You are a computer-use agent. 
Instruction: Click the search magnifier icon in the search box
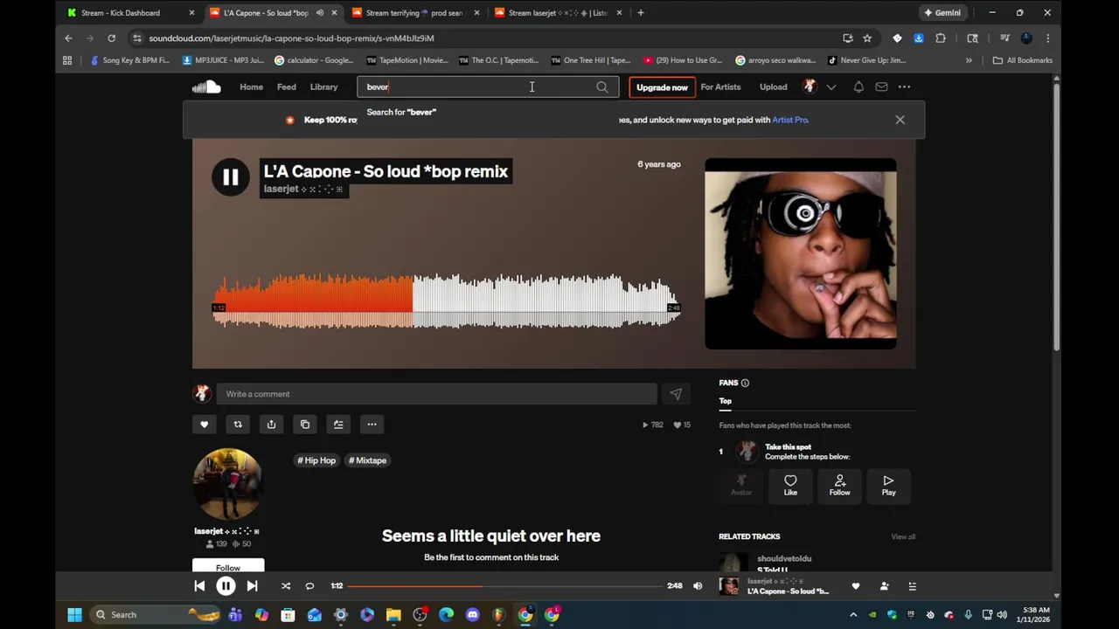point(602,86)
